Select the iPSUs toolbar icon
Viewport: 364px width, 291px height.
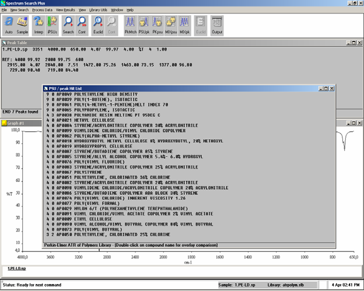click(x=52, y=26)
